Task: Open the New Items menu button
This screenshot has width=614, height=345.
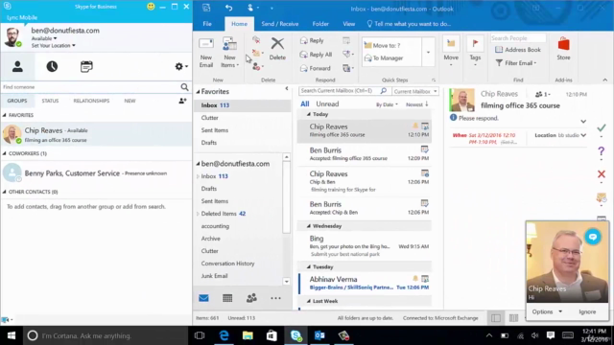Action: 229,54
